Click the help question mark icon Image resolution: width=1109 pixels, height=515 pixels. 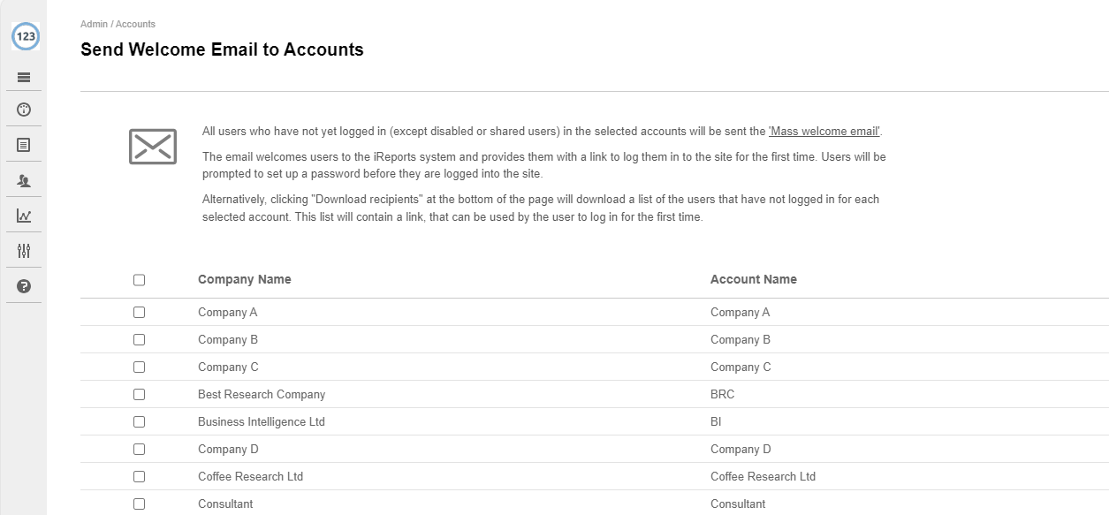point(24,286)
